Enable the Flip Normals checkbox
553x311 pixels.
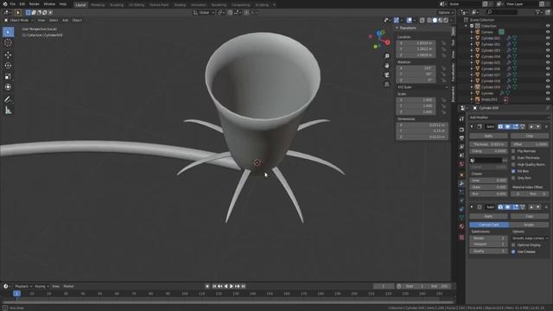click(x=513, y=151)
